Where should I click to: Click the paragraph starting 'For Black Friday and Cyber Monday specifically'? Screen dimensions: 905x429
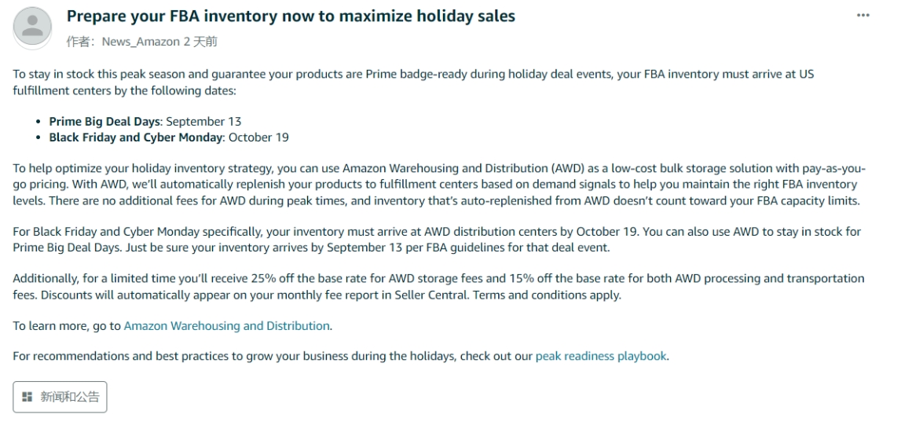437,240
